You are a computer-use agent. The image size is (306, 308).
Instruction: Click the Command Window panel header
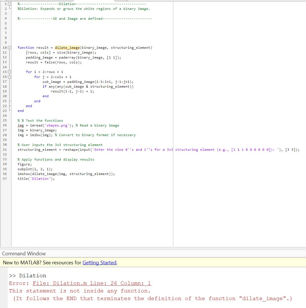24,253
